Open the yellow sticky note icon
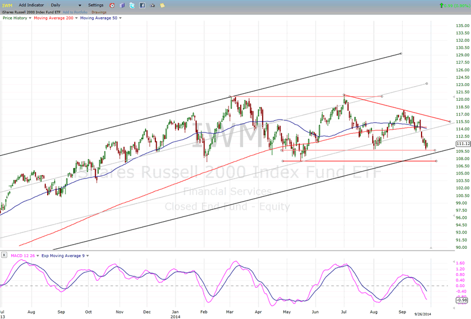The height and width of the screenshot is (319, 471). pyautogui.click(x=162, y=5)
